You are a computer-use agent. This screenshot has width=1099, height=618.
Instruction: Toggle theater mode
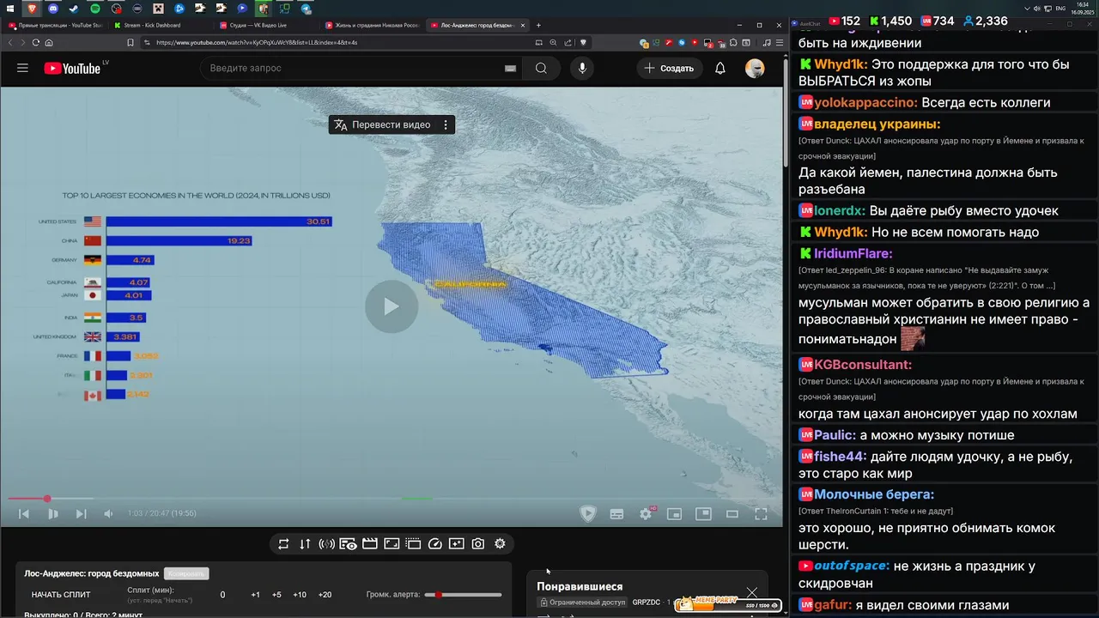pyautogui.click(x=732, y=514)
